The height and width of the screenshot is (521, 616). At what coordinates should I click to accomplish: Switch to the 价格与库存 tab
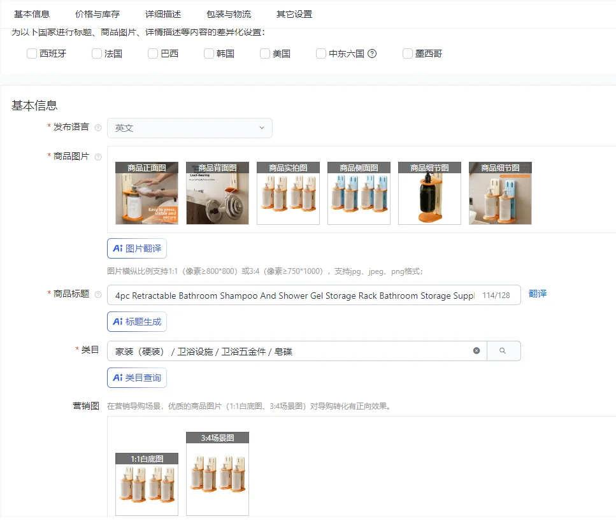click(96, 13)
